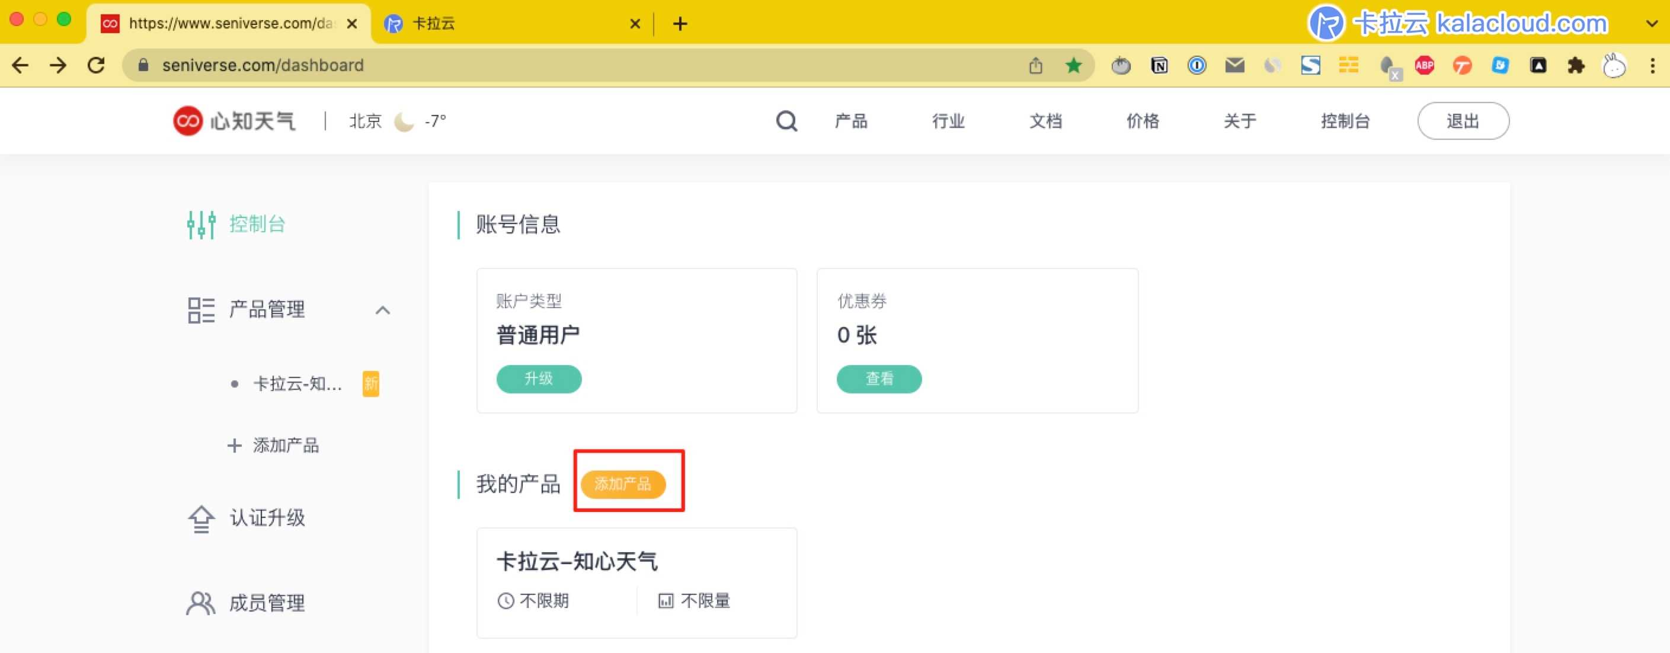
Task: Click the Seniverse logo icon
Action: [188, 121]
